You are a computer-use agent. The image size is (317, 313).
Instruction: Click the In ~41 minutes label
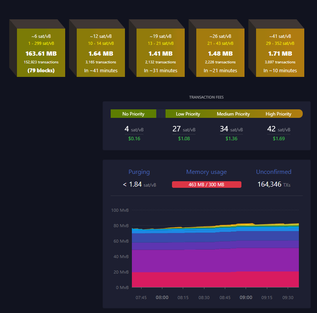101,70
